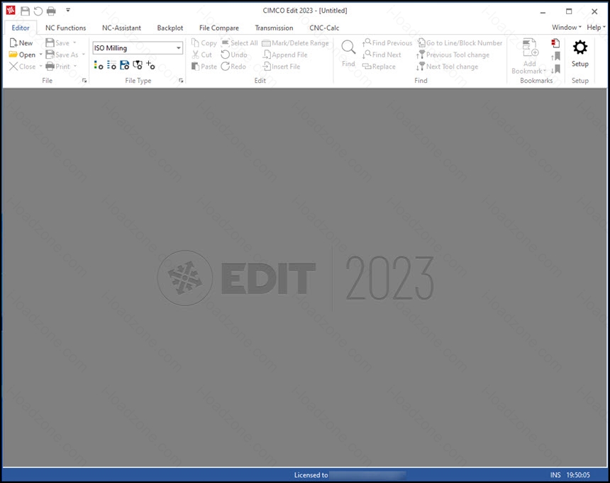This screenshot has height=483, width=610.
Task: Click the Cut scissors icon
Action: tap(195, 55)
